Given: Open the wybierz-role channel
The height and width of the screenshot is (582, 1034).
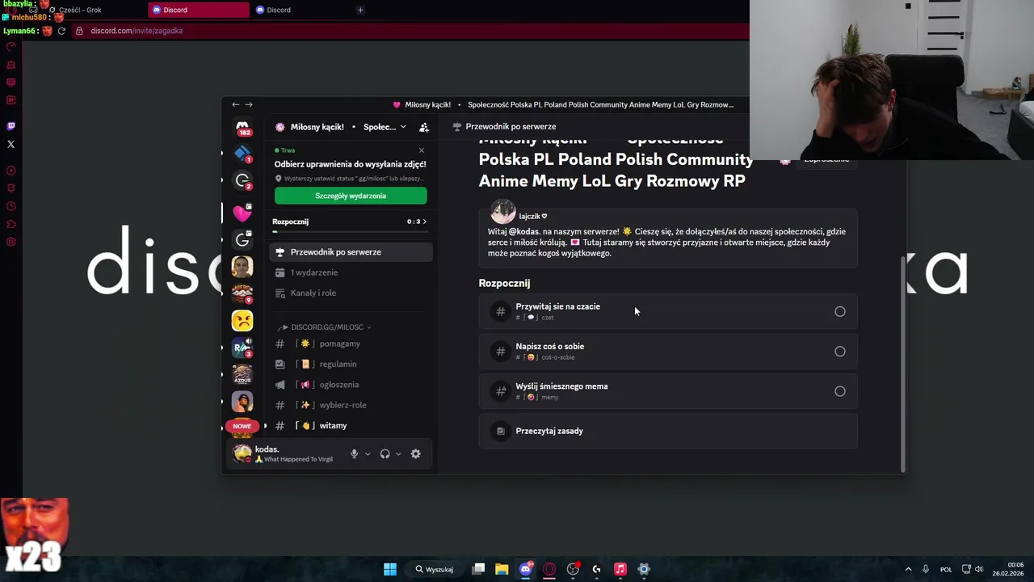Looking at the screenshot, I should pos(351,405).
